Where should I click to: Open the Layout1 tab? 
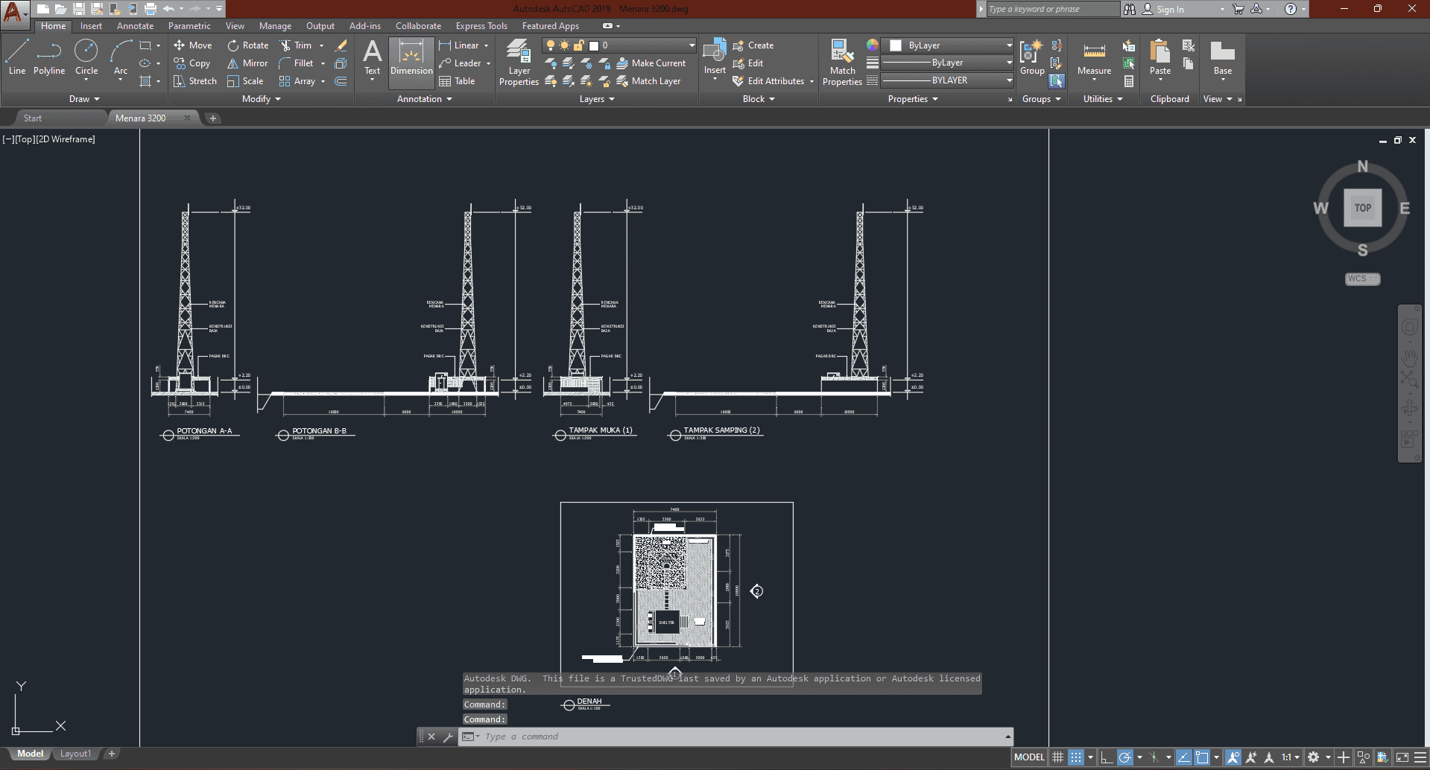tap(75, 754)
